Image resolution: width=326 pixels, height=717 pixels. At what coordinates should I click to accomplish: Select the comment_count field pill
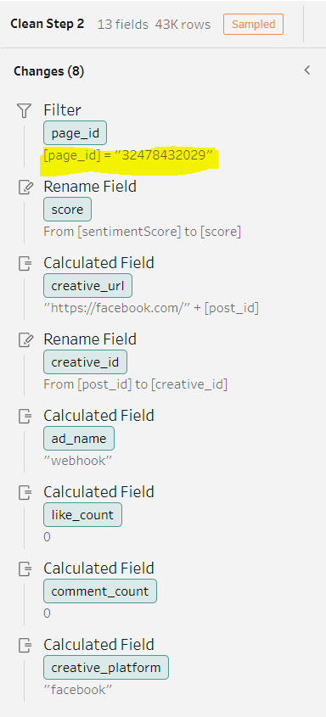100,591
